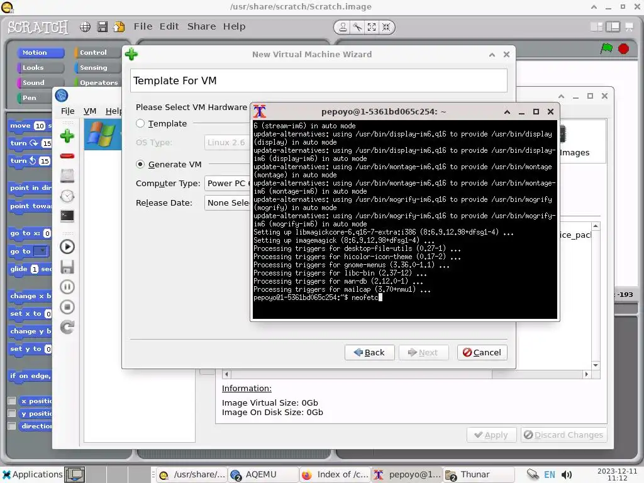Screen dimensions: 644x483
Task: Click the Scratch green flag
Action: pos(606,49)
